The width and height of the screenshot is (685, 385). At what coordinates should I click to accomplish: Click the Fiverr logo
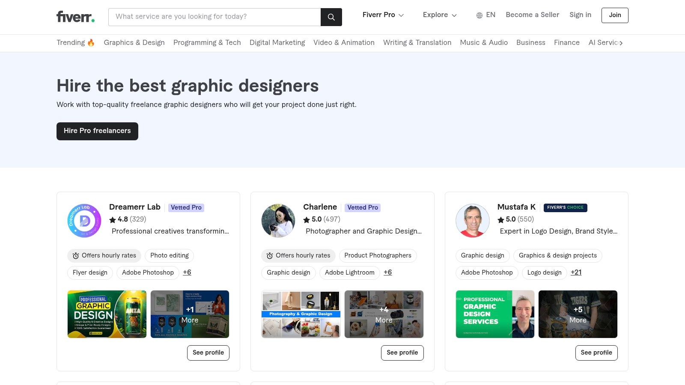click(x=76, y=17)
